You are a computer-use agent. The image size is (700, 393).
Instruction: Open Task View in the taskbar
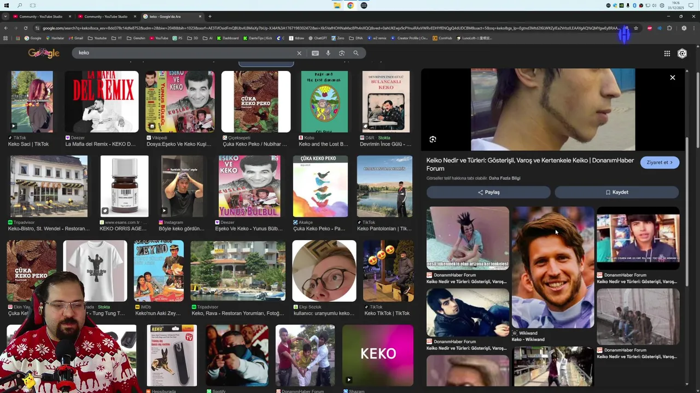[x=33, y=5]
